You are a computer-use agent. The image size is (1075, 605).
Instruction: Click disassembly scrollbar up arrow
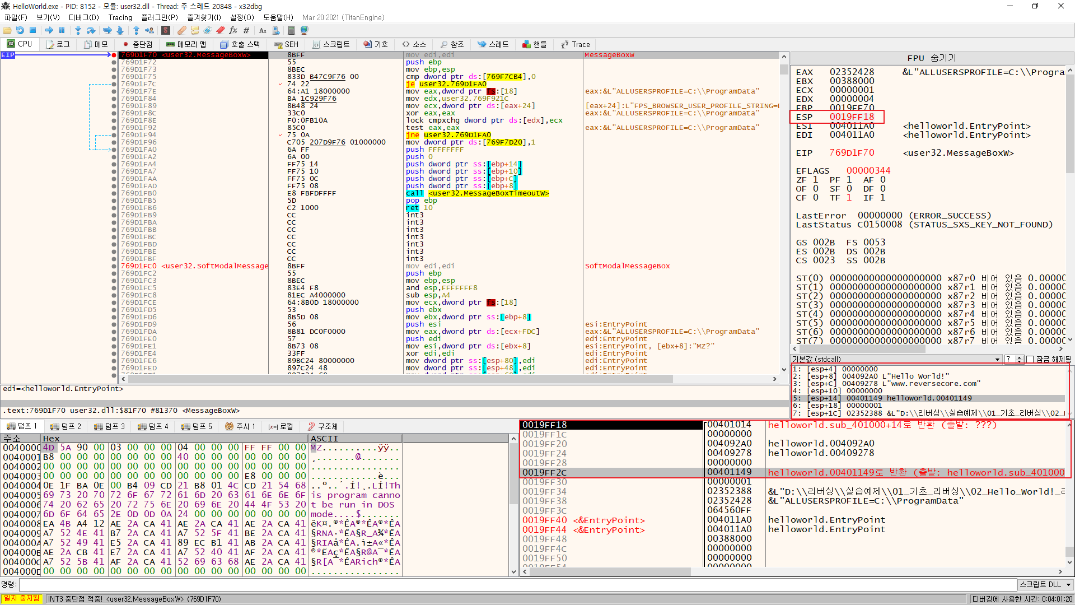[784, 57]
